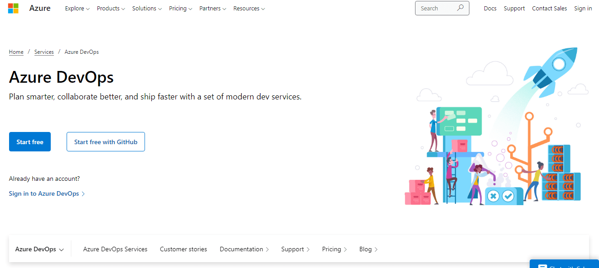
Task: Open the Support link in header
Action: click(514, 8)
